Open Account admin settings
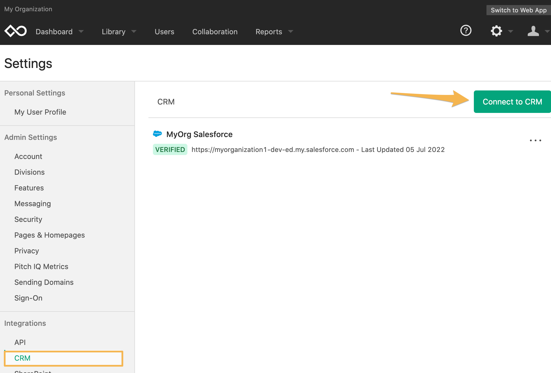Image resolution: width=551 pixels, height=373 pixels. click(28, 156)
